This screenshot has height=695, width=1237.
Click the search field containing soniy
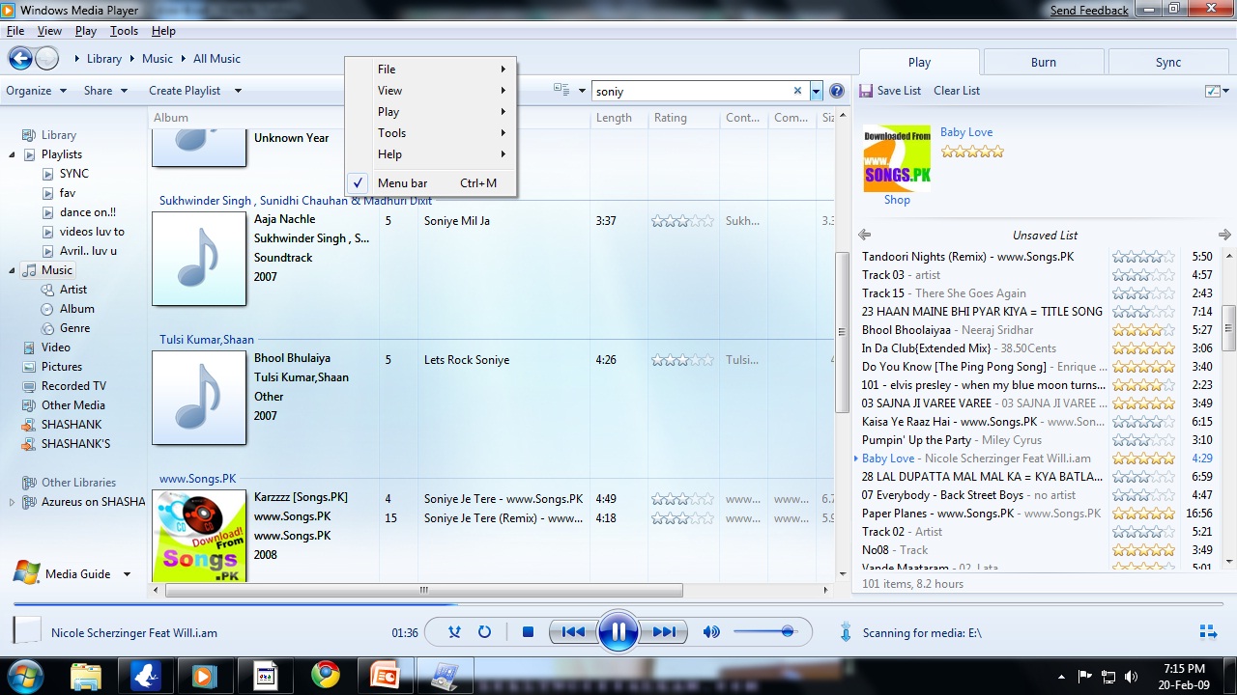click(691, 91)
